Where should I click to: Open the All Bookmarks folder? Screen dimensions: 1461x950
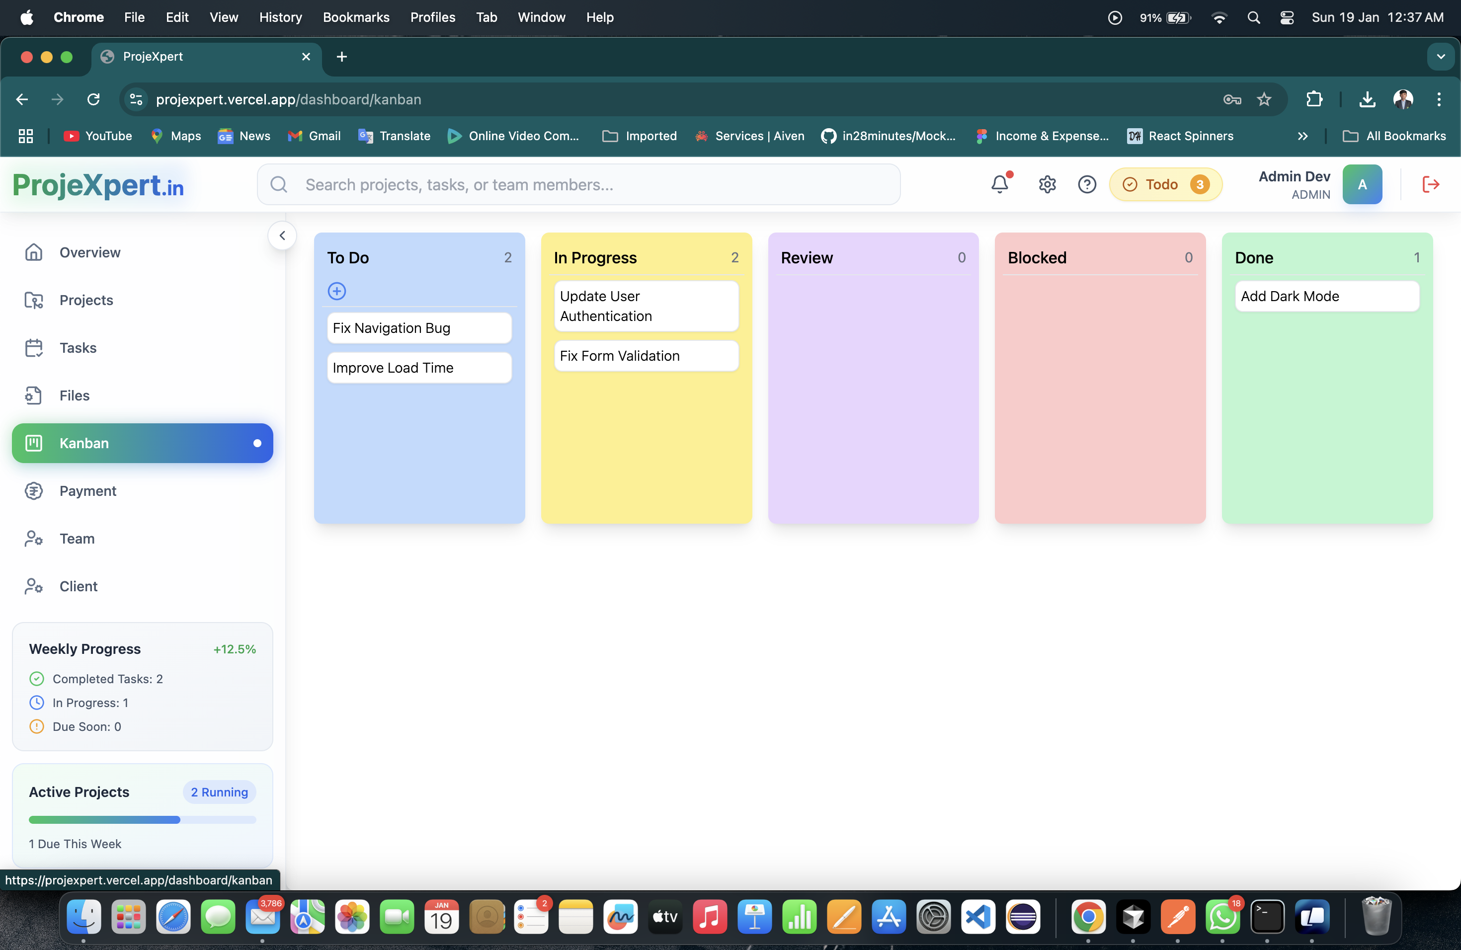[x=1395, y=136]
